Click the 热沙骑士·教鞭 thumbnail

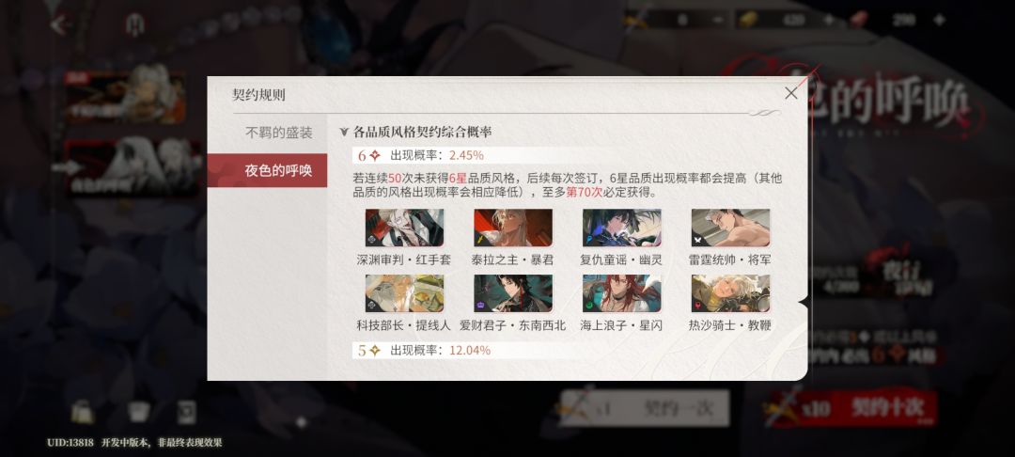pos(730,293)
